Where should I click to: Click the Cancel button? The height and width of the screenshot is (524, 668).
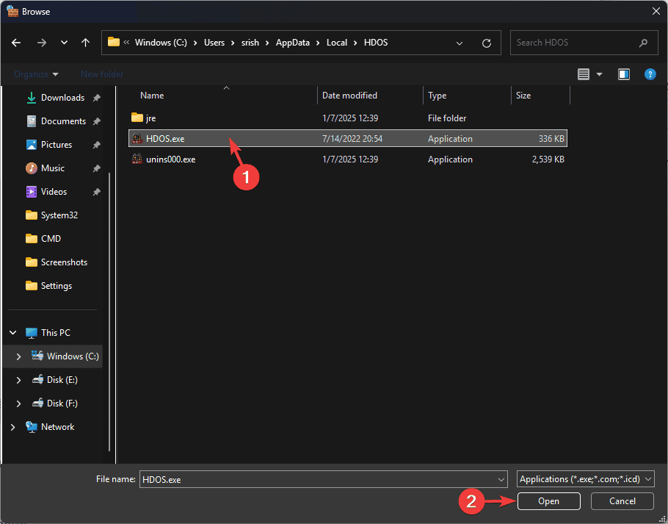pyautogui.click(x=622, y=501)
